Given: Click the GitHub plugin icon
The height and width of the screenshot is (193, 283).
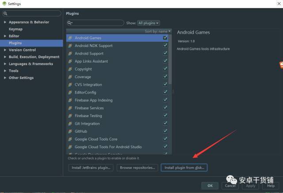Looking at the screenshot, I should click(70, 131).
